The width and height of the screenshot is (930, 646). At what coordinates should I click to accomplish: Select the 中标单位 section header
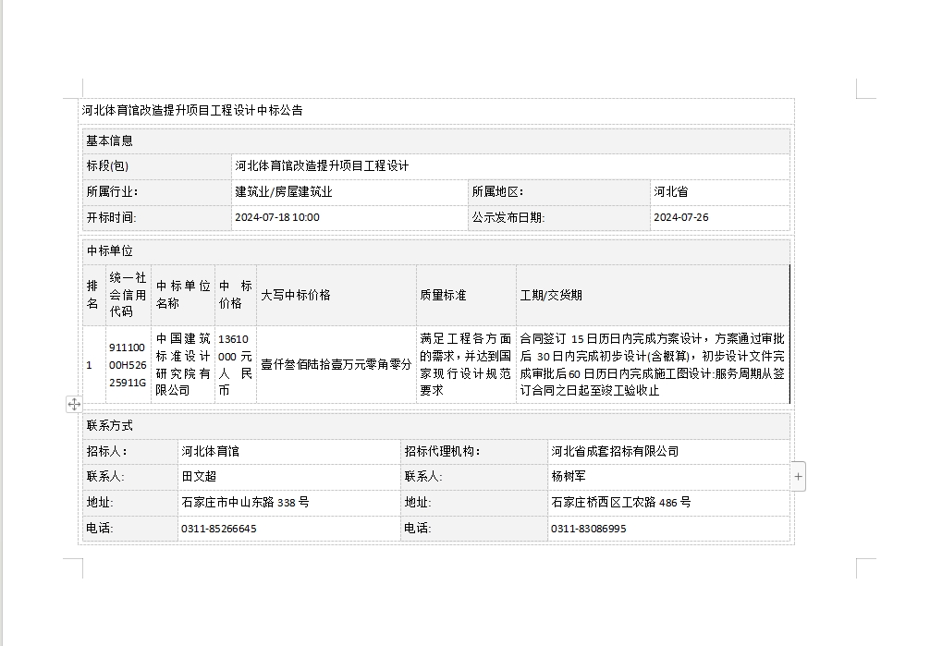(110, 251)
